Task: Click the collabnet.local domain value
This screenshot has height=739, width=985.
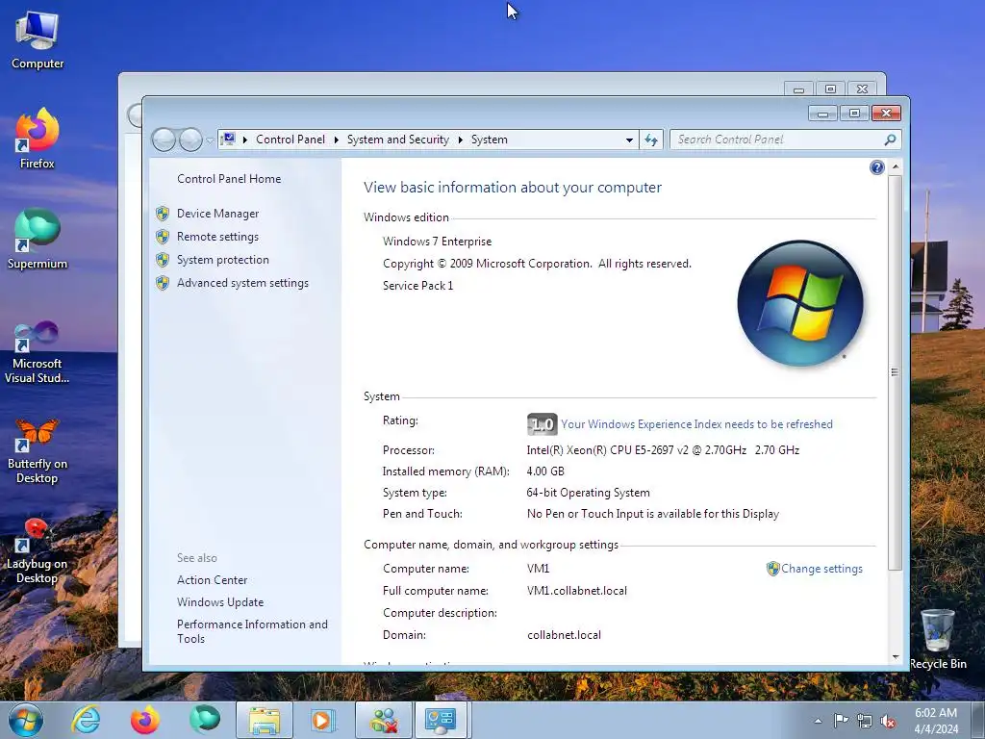Action: click(x=564, y=635)
